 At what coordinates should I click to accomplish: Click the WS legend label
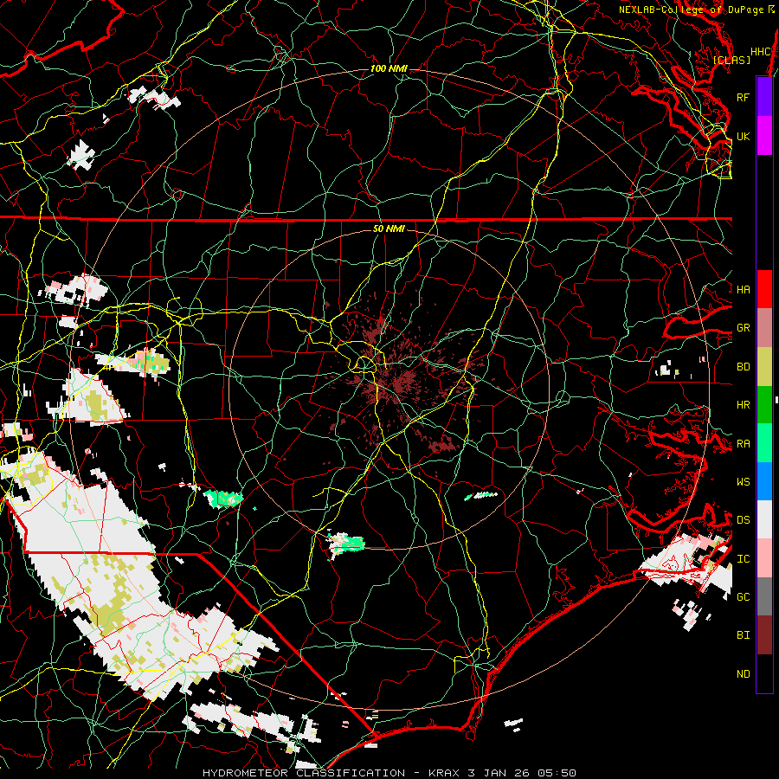coord(744,482)
